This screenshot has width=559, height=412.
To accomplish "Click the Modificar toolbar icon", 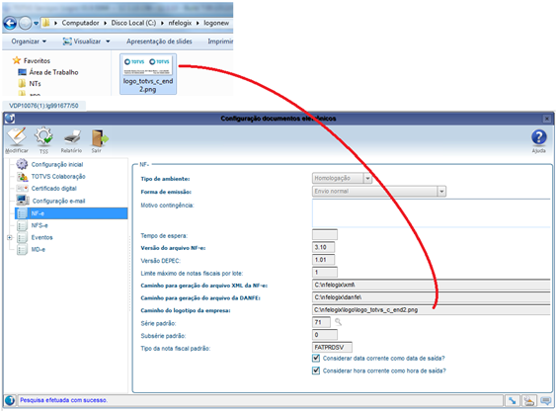I will click(17, 137).
